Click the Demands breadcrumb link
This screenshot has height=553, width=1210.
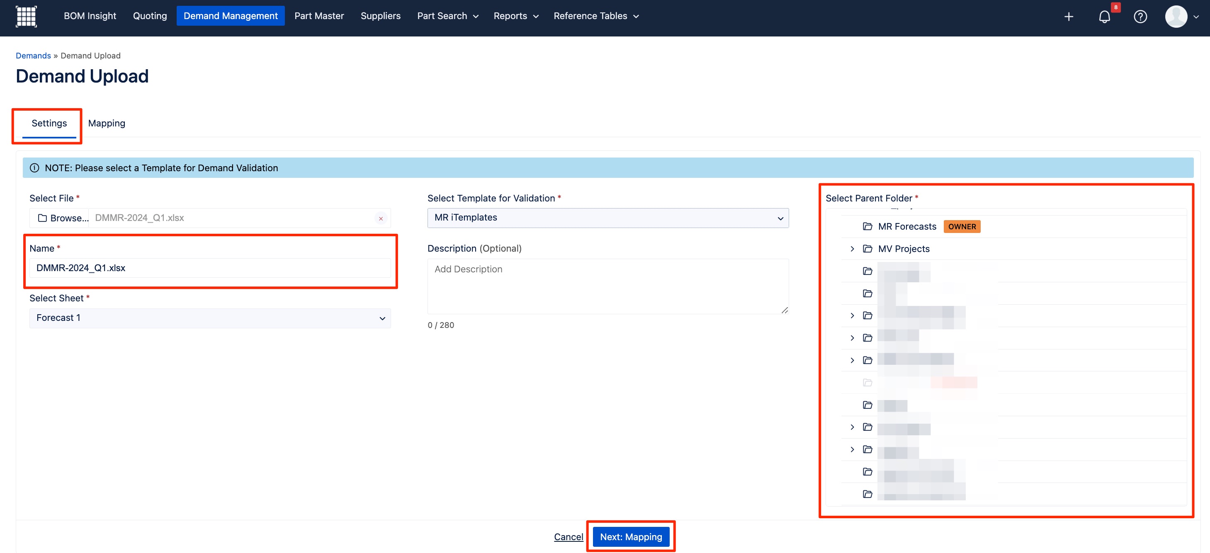[x=33, y=56]
